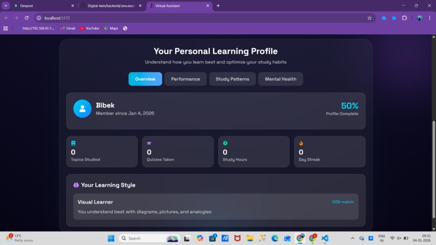Open the Gmail bookmark

(x=68, y=28)
